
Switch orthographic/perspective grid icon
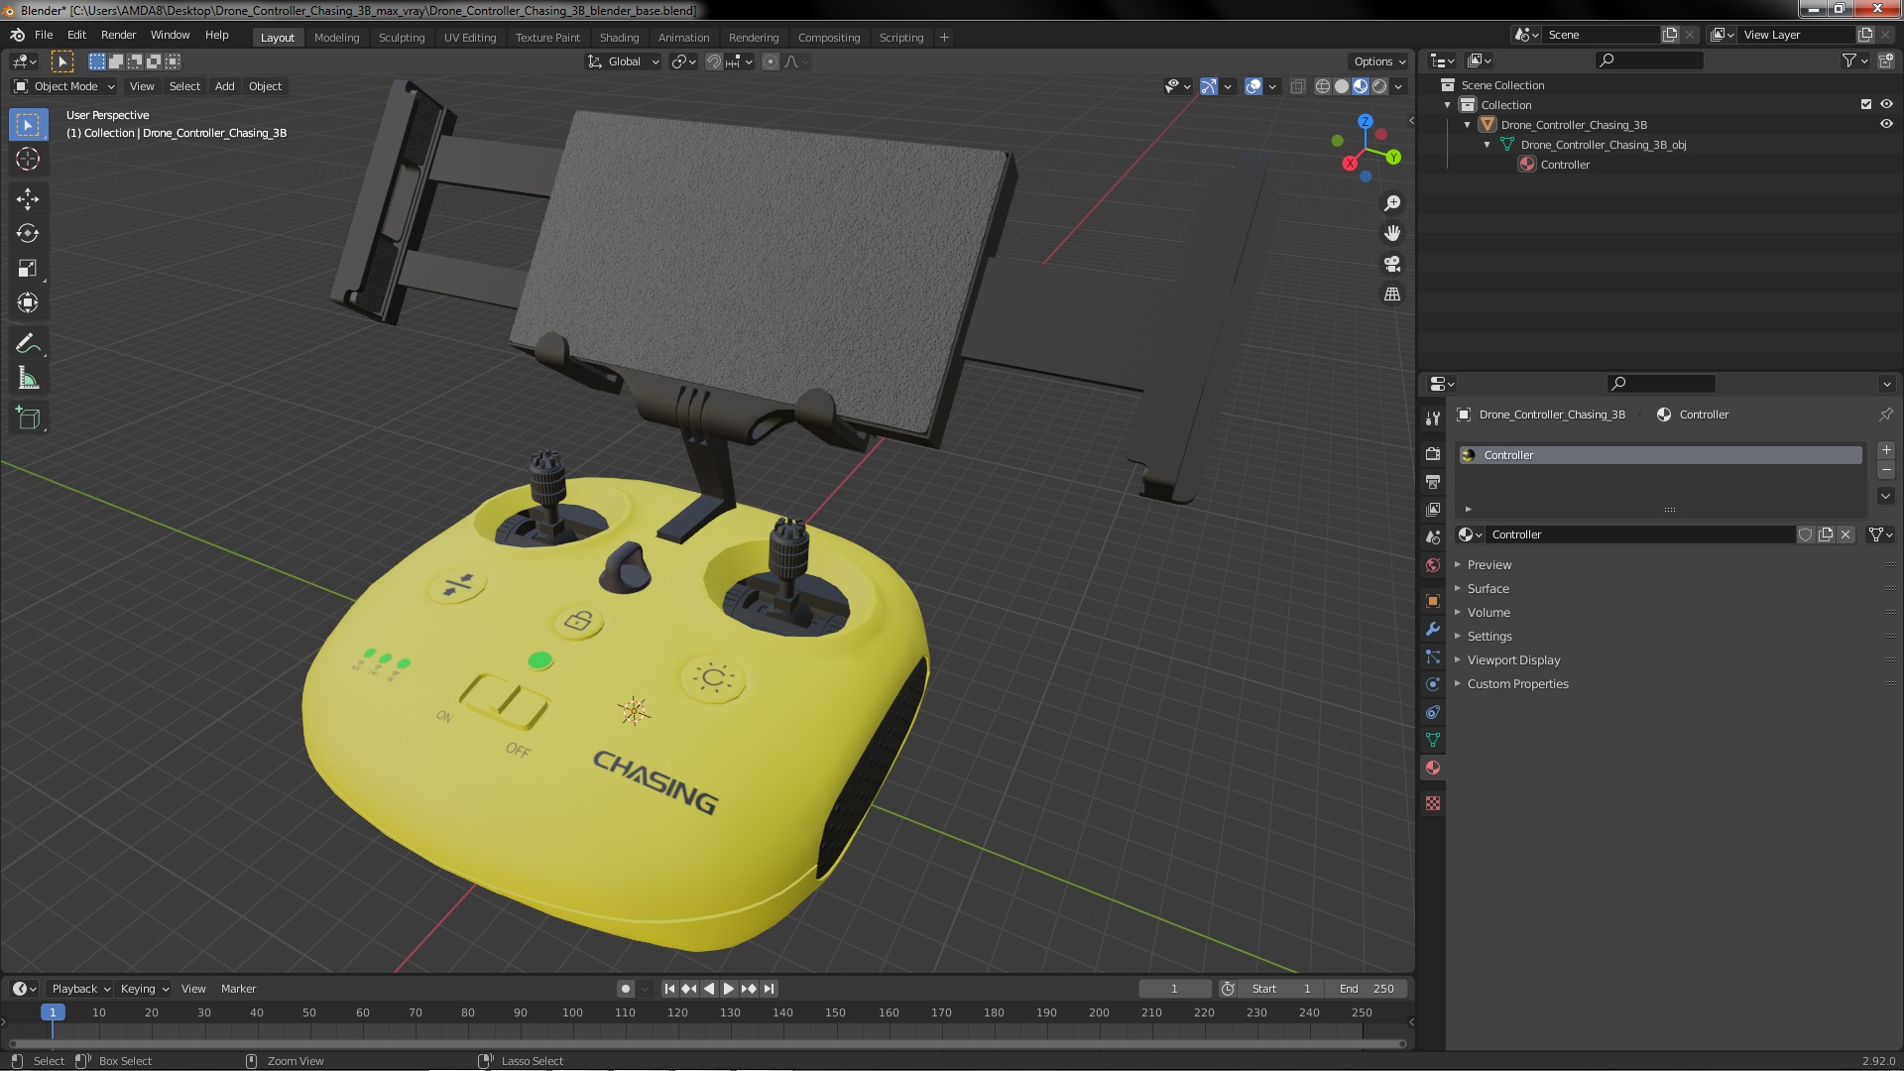[x=1392, y=295]
